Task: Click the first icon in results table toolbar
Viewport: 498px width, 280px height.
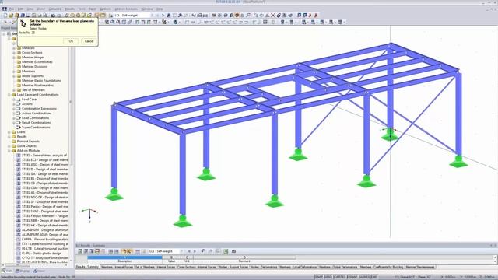Action: coord(80,251)
